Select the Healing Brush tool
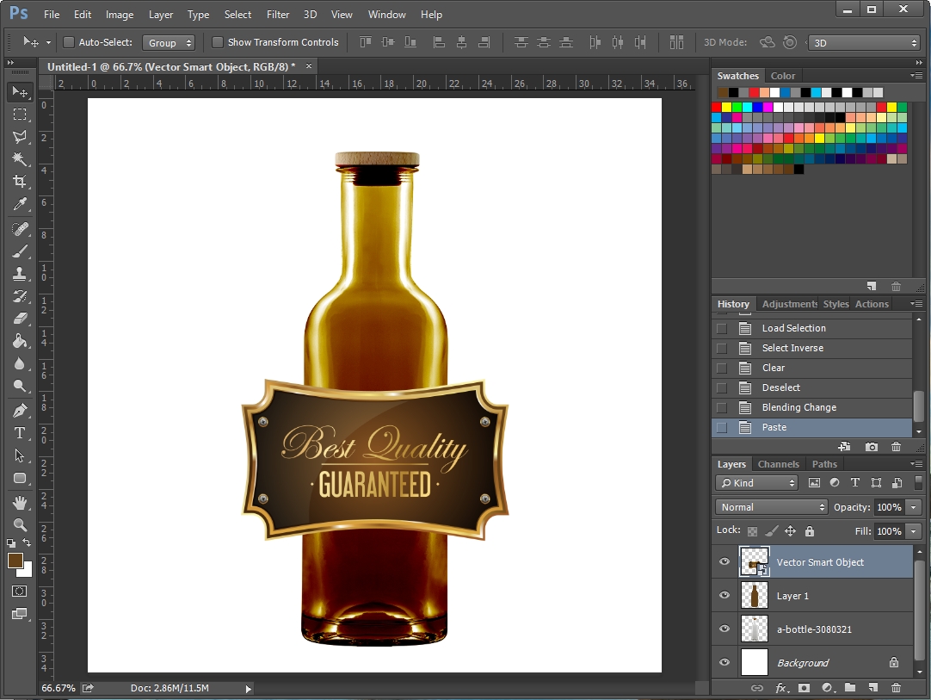The height and width of the screenshot is (700, 931). [20, 229]
